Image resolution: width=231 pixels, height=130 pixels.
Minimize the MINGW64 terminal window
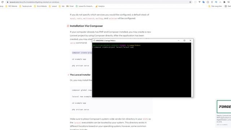click(x=179, y=40)
